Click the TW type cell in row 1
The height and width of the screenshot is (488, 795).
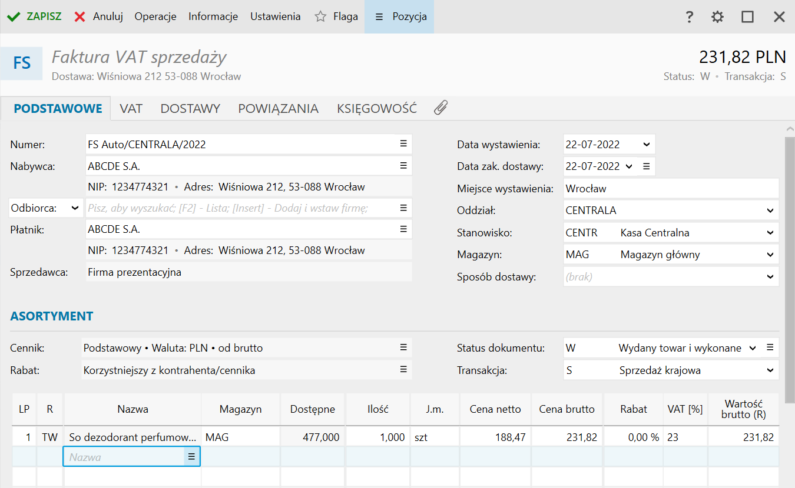[x=49, y=437]
